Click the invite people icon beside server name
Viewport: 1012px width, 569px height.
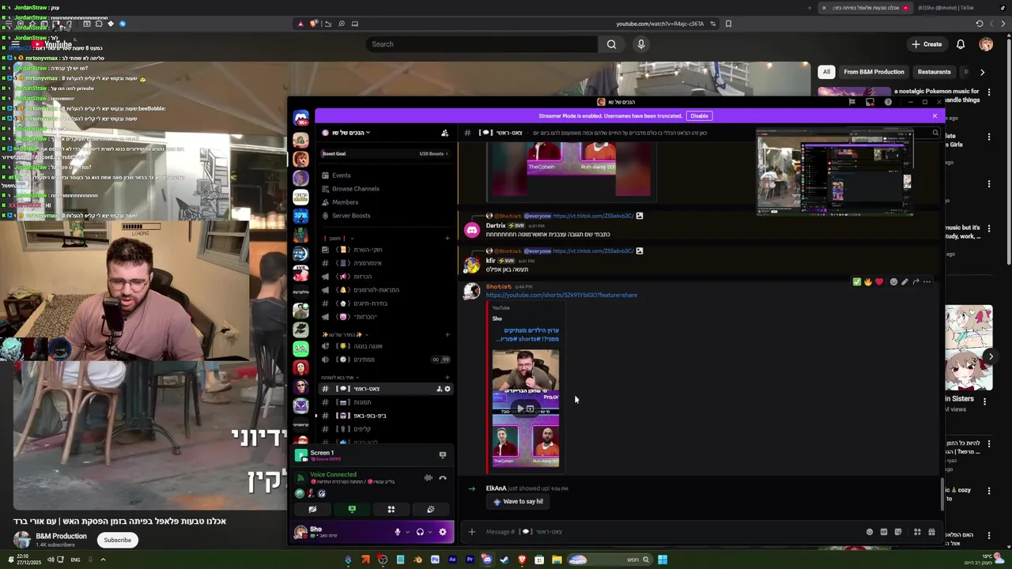pyautogui.click(x=444, y=133)
